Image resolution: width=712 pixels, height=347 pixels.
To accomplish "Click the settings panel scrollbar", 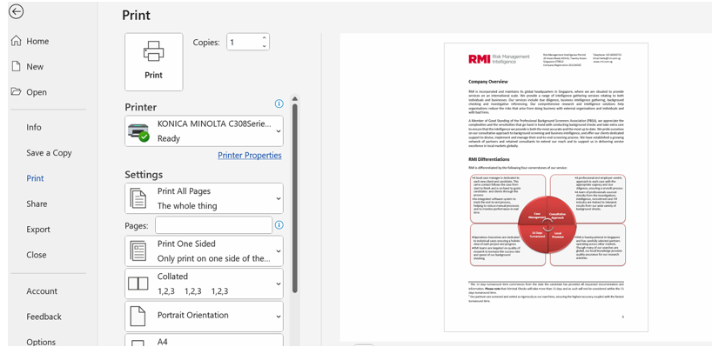I will (x=295, y=198).
